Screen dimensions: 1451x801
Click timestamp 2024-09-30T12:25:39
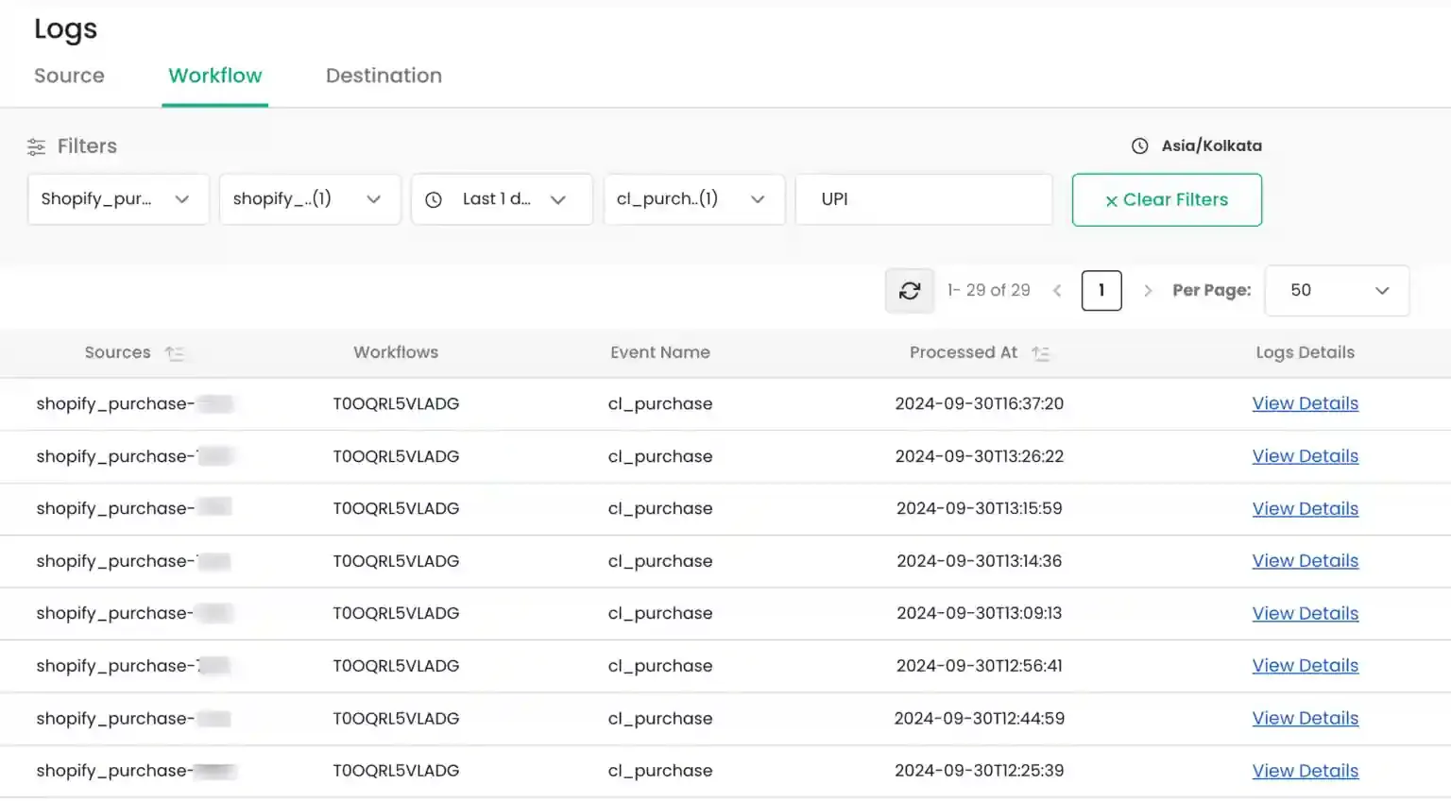(x=979, y=772)
